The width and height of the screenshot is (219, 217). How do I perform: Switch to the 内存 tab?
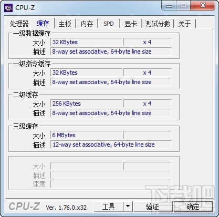pyautogui.click(x=87, y=24)
